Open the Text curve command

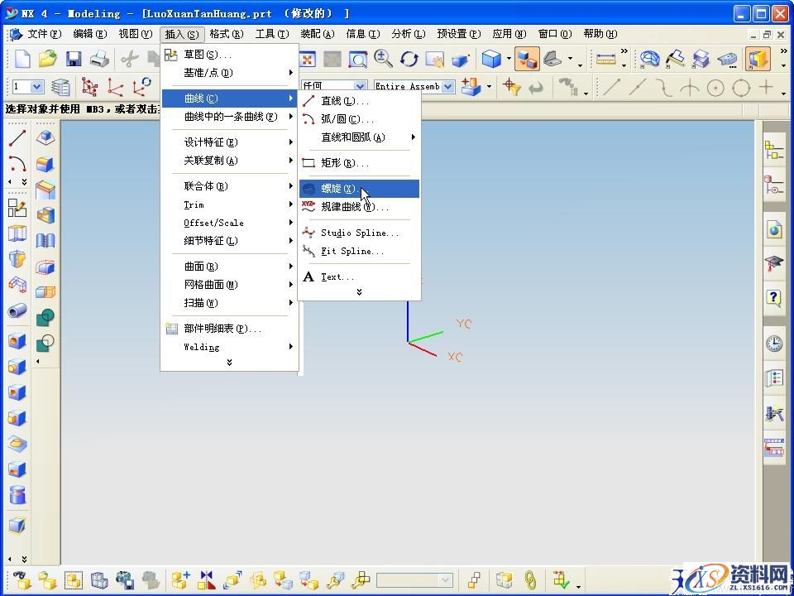pos(337,276)
